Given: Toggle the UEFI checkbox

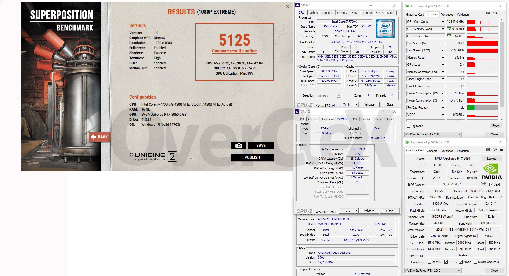Looking at the screenshot, I should coord(491,185).
